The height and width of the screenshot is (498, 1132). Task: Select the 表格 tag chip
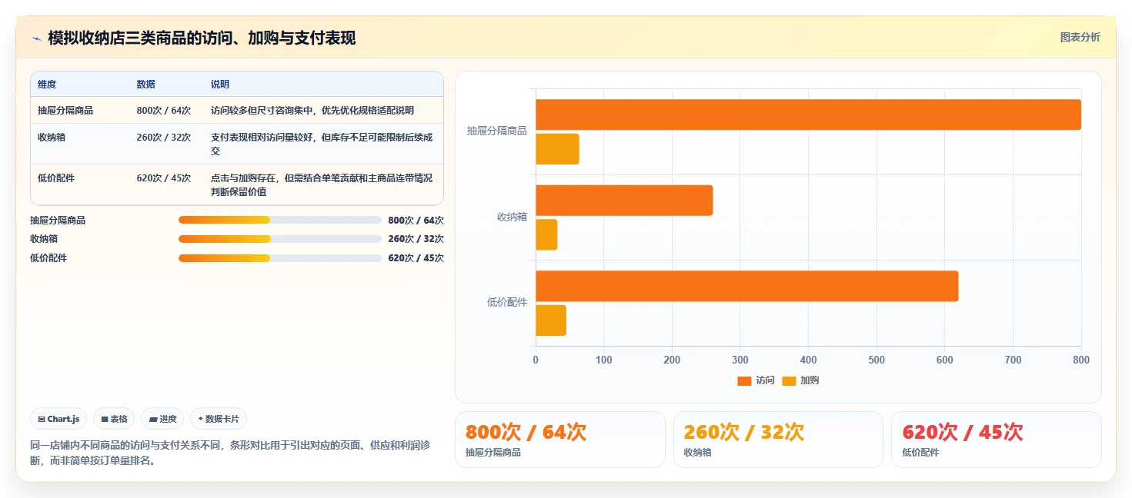click(114, 419)
